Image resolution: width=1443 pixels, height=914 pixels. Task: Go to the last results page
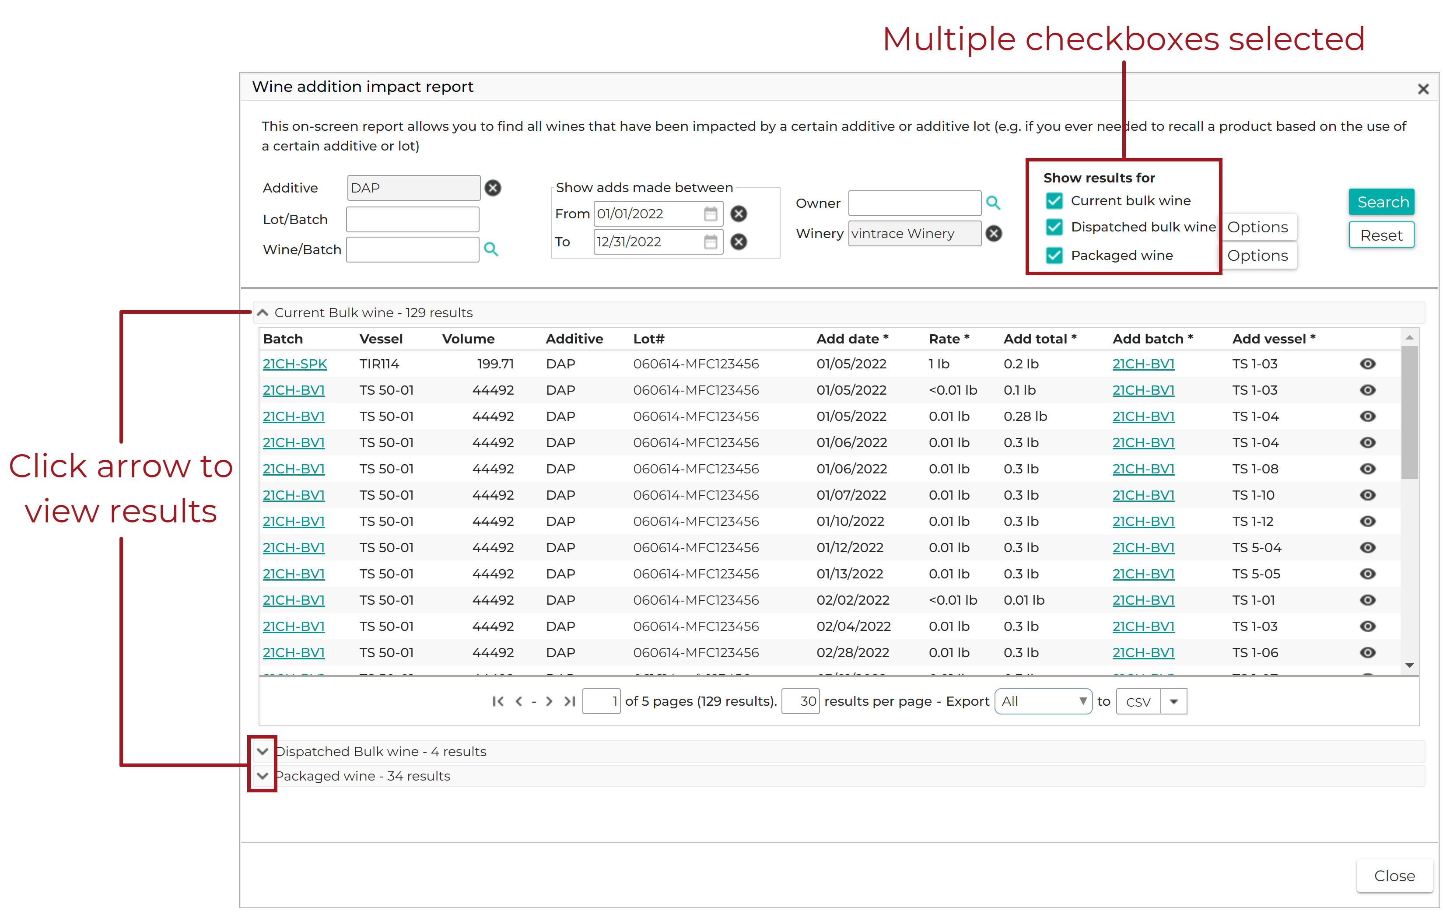(569, 701)
